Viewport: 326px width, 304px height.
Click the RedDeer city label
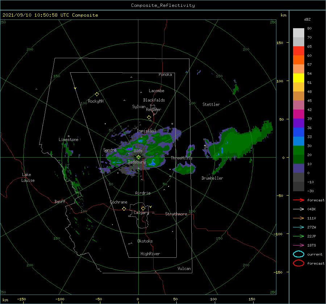pyautogui.click(x=154, y=110)
